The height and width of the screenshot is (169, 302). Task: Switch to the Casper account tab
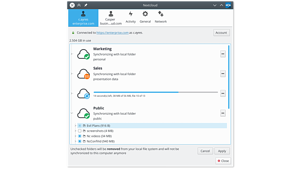110,18
